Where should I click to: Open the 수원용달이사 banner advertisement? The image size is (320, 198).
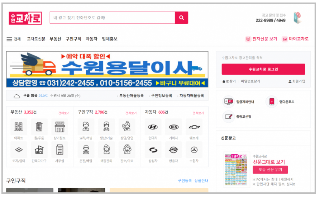107,69
